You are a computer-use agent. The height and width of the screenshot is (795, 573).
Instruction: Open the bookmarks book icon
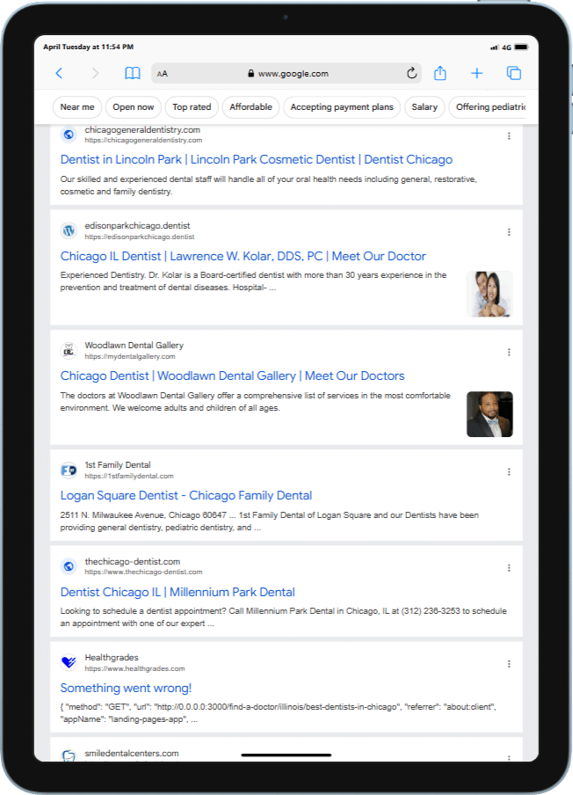[x=133, y=74]
